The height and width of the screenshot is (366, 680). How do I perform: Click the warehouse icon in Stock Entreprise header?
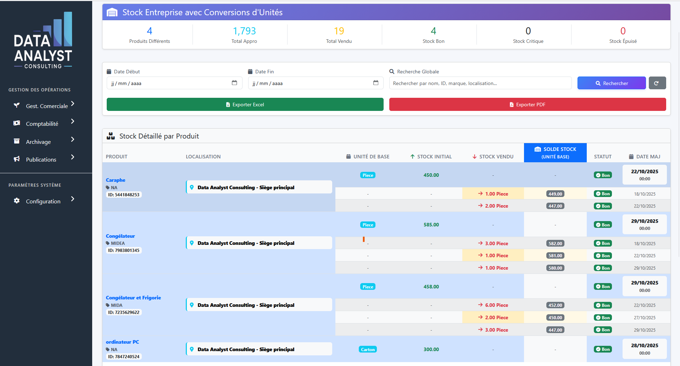[112, 12]
